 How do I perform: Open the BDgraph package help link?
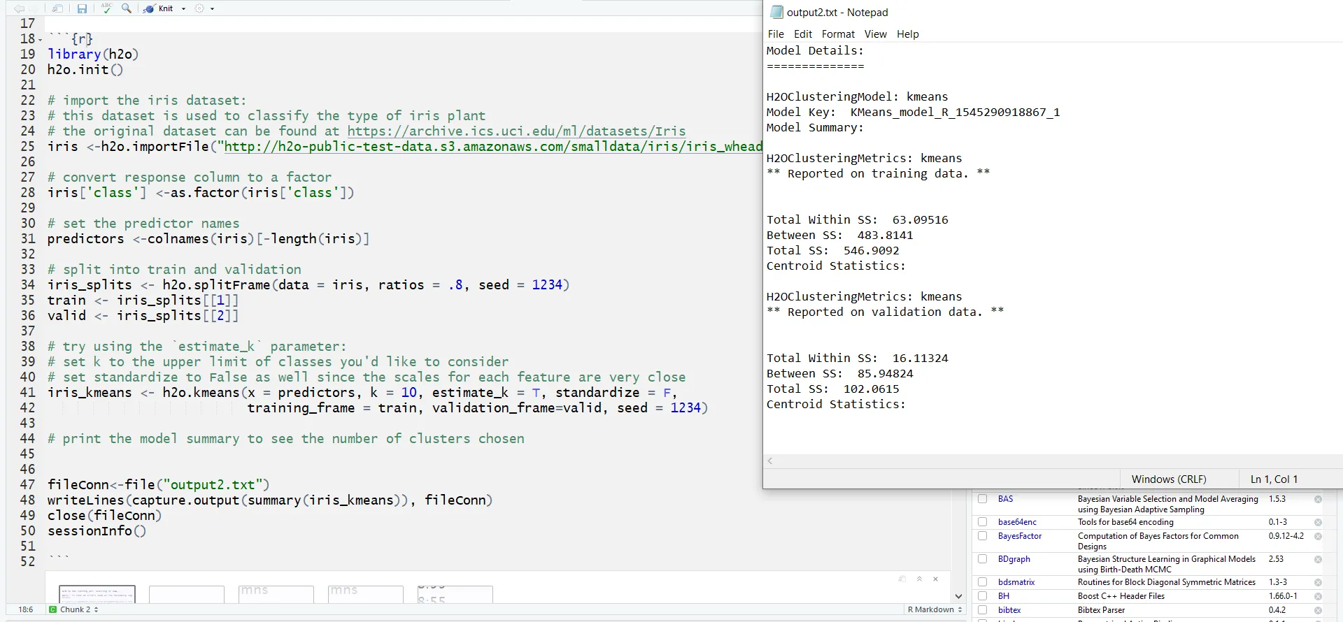coord(1014,559)
